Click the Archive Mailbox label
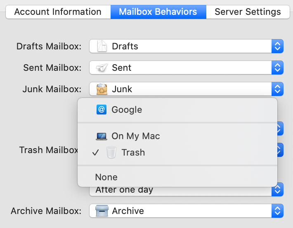 [x=46, y=211]
